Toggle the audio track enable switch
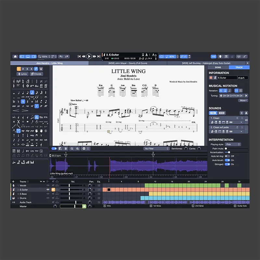The image size is (260, 260). tap(54, 149)
